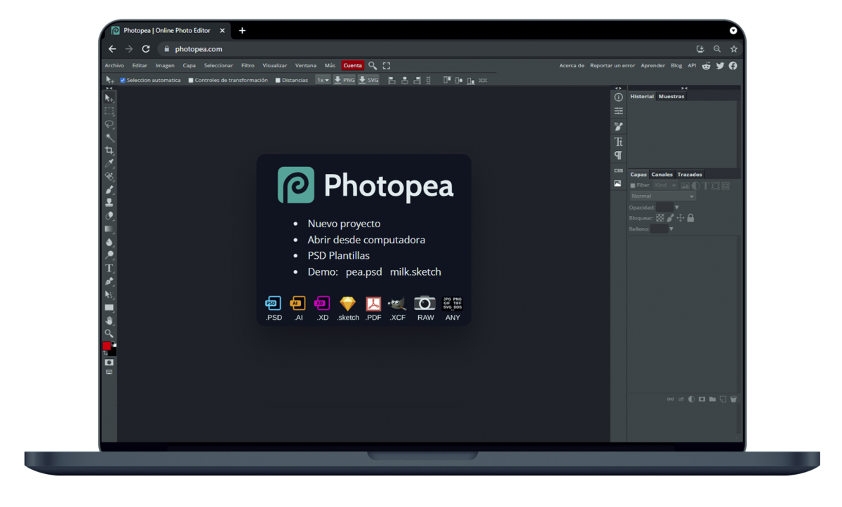Toggle fullscreen mode icon in menu bar

(387, 65)
